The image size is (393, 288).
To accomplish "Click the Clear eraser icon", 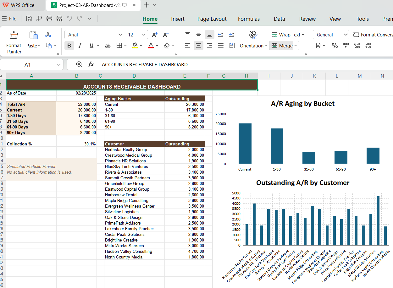I will (x=167, y=46).
